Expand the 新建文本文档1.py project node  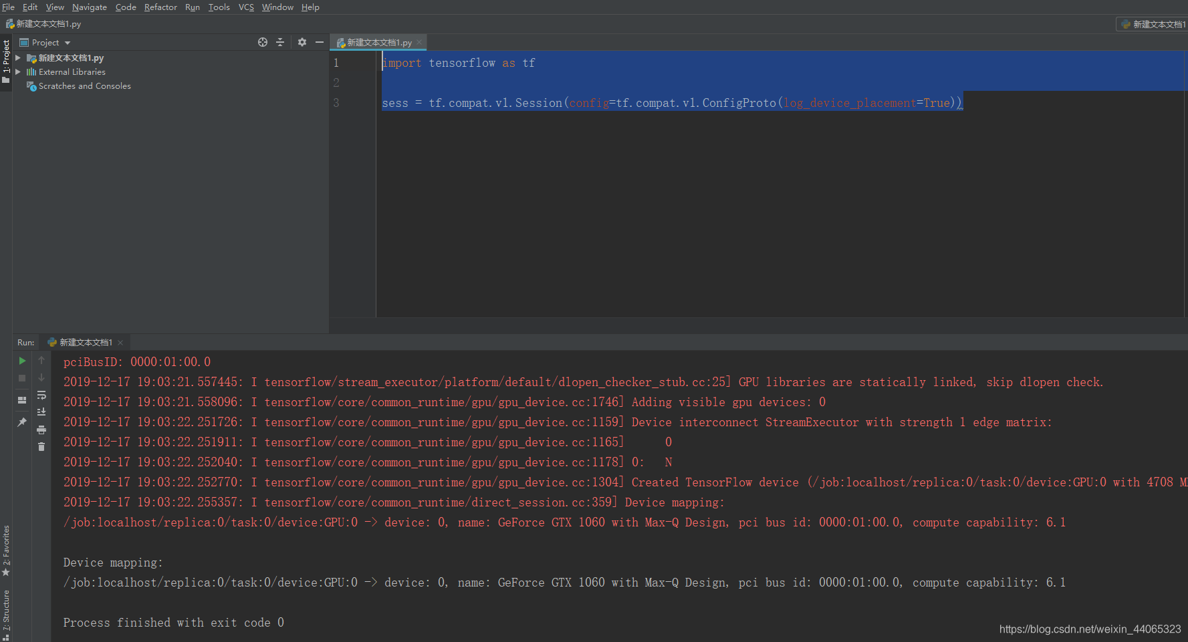pos(18,58)
